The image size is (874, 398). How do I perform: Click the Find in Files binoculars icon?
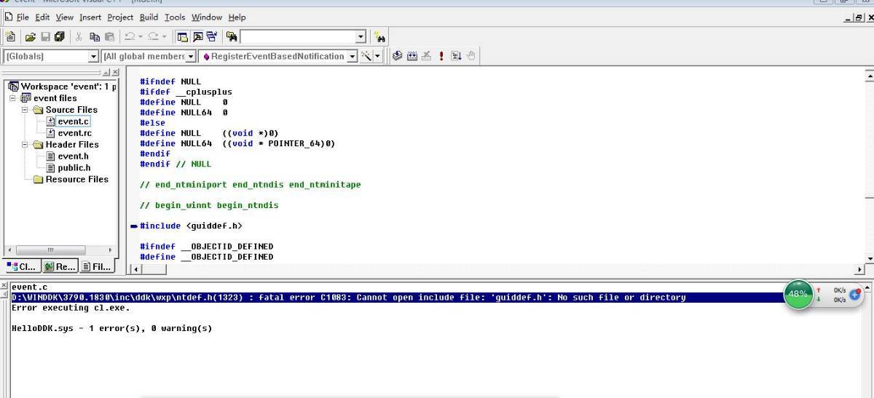coord(232,36)
